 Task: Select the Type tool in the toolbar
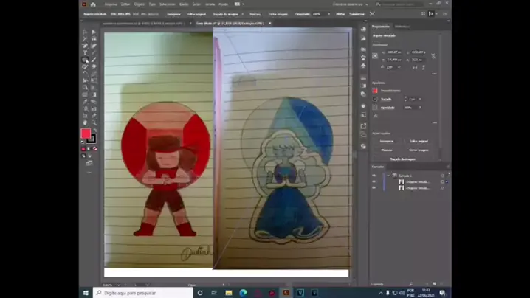pyautogui.click(x=85, y=52)
